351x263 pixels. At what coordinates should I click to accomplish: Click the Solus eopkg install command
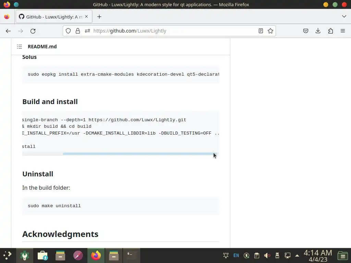click(x=123, y=74)
